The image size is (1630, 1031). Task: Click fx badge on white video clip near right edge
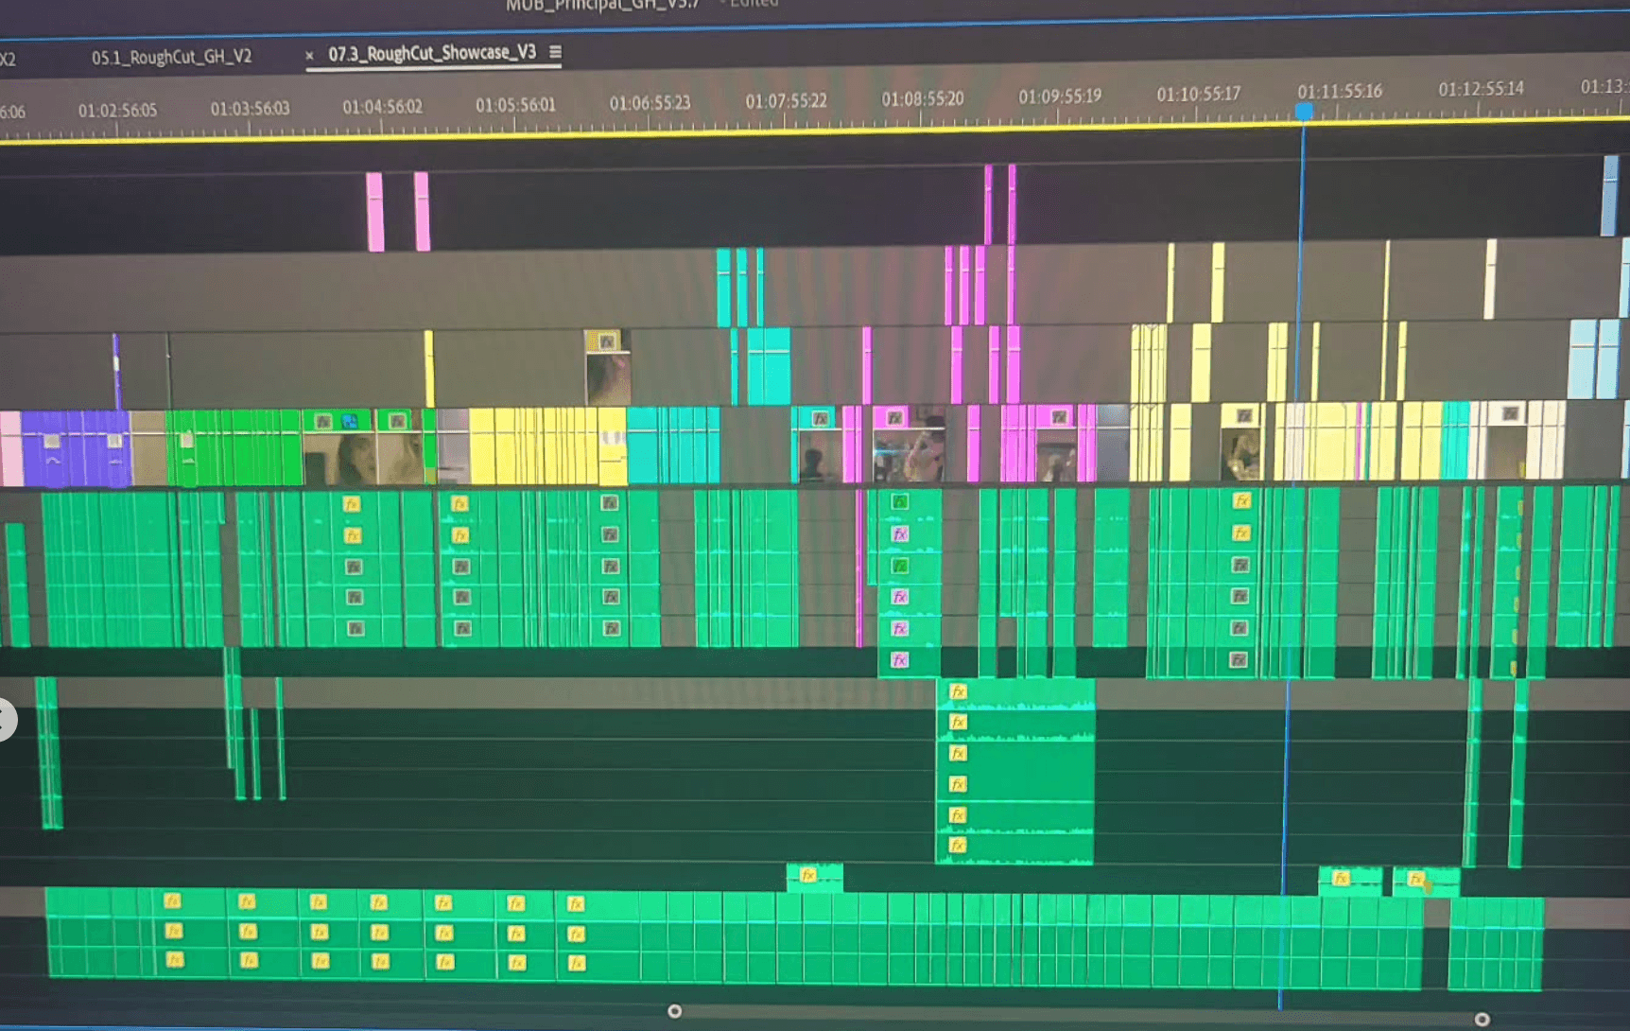coord(1510,413)
